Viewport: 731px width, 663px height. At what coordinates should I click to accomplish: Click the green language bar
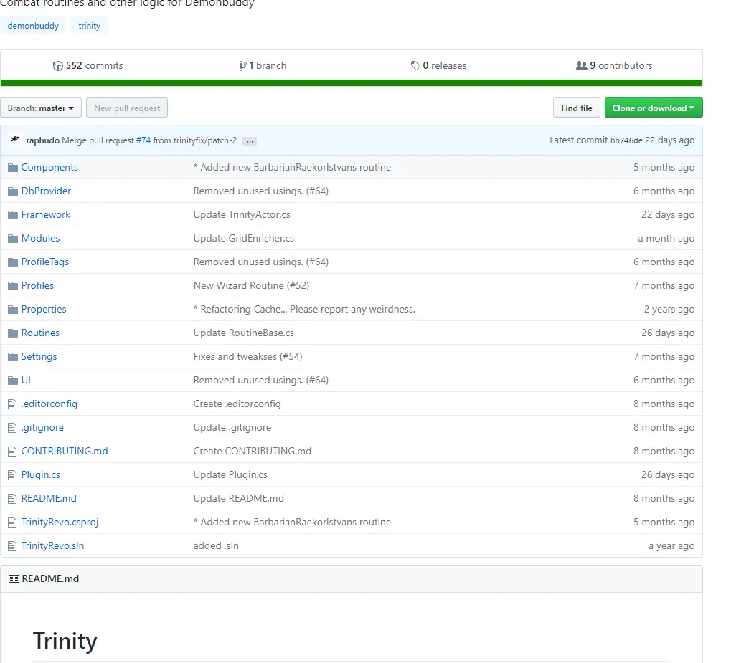point(352,83)
